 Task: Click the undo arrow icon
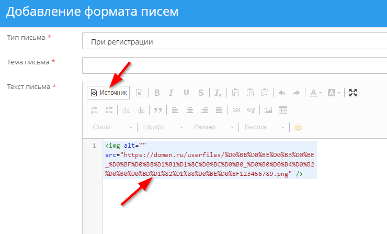click(282, 93)
